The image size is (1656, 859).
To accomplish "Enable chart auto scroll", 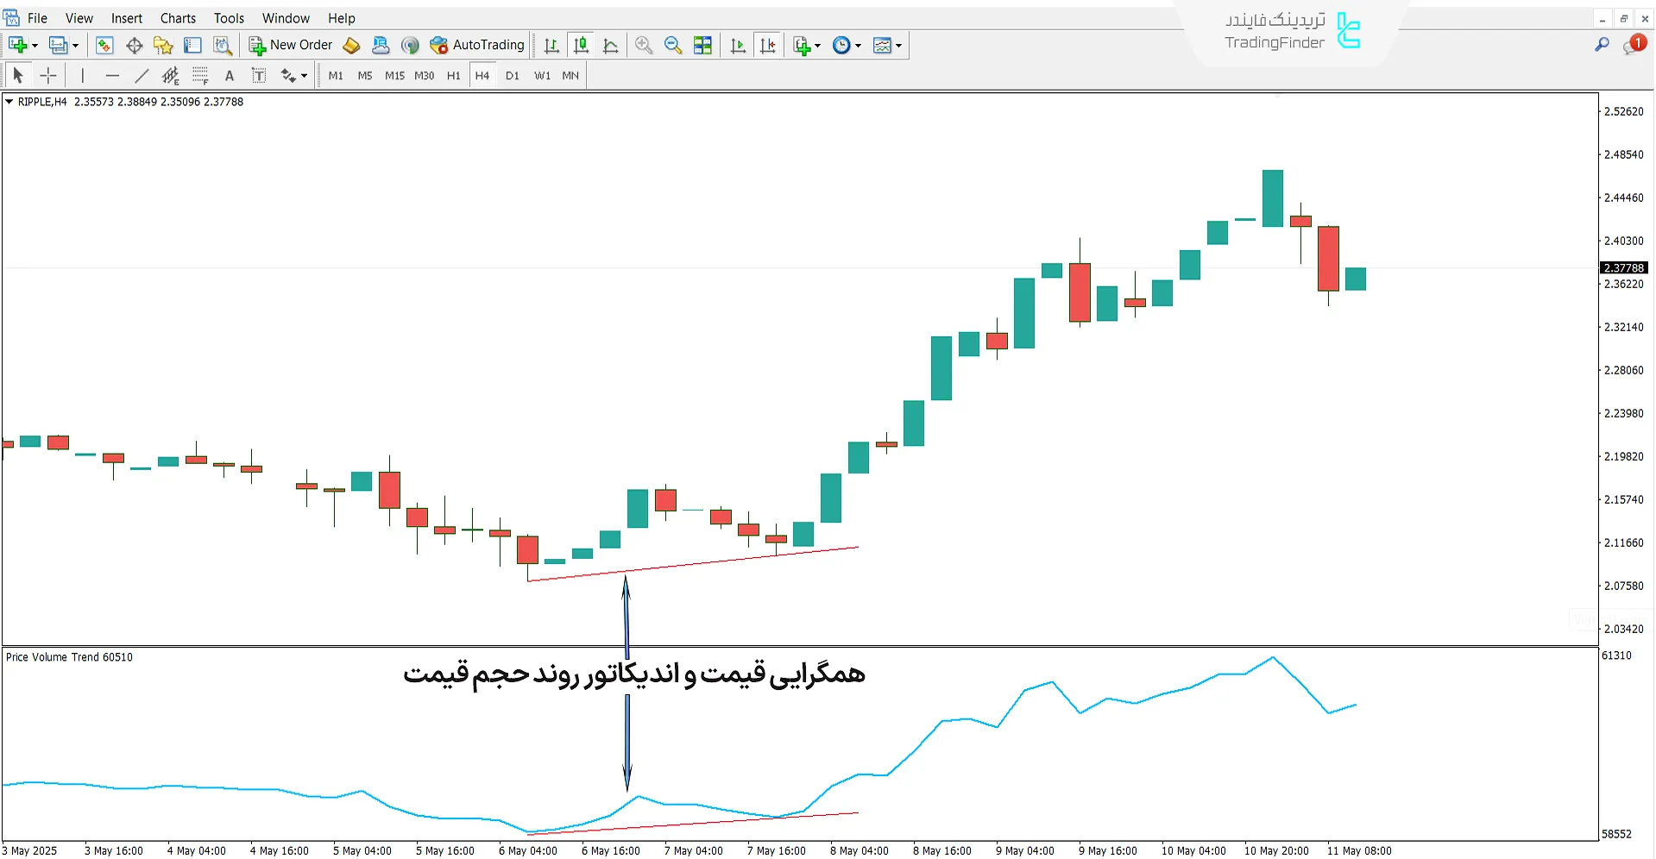I will (x=738, y=45).
